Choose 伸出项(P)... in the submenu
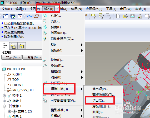Viewport: 150px width, 118px height. point(103,89)
